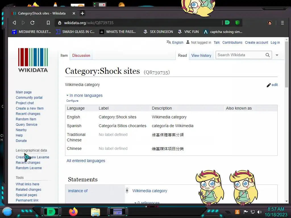Viewport: 291px width, 218px height.
Task: Bookmark this page with the bookmark icon
Action: click(48, 23)
